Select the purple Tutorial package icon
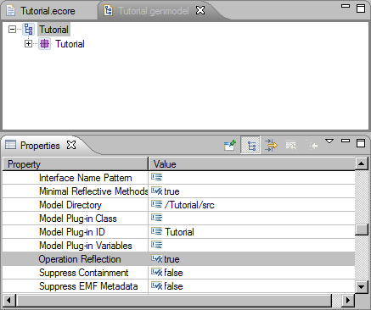Screen dimensions: 371x310 click(44, 44)
